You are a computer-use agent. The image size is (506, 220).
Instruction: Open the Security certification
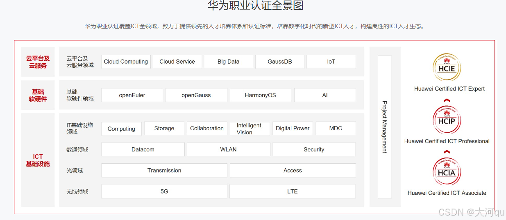(x=314, y=149)
